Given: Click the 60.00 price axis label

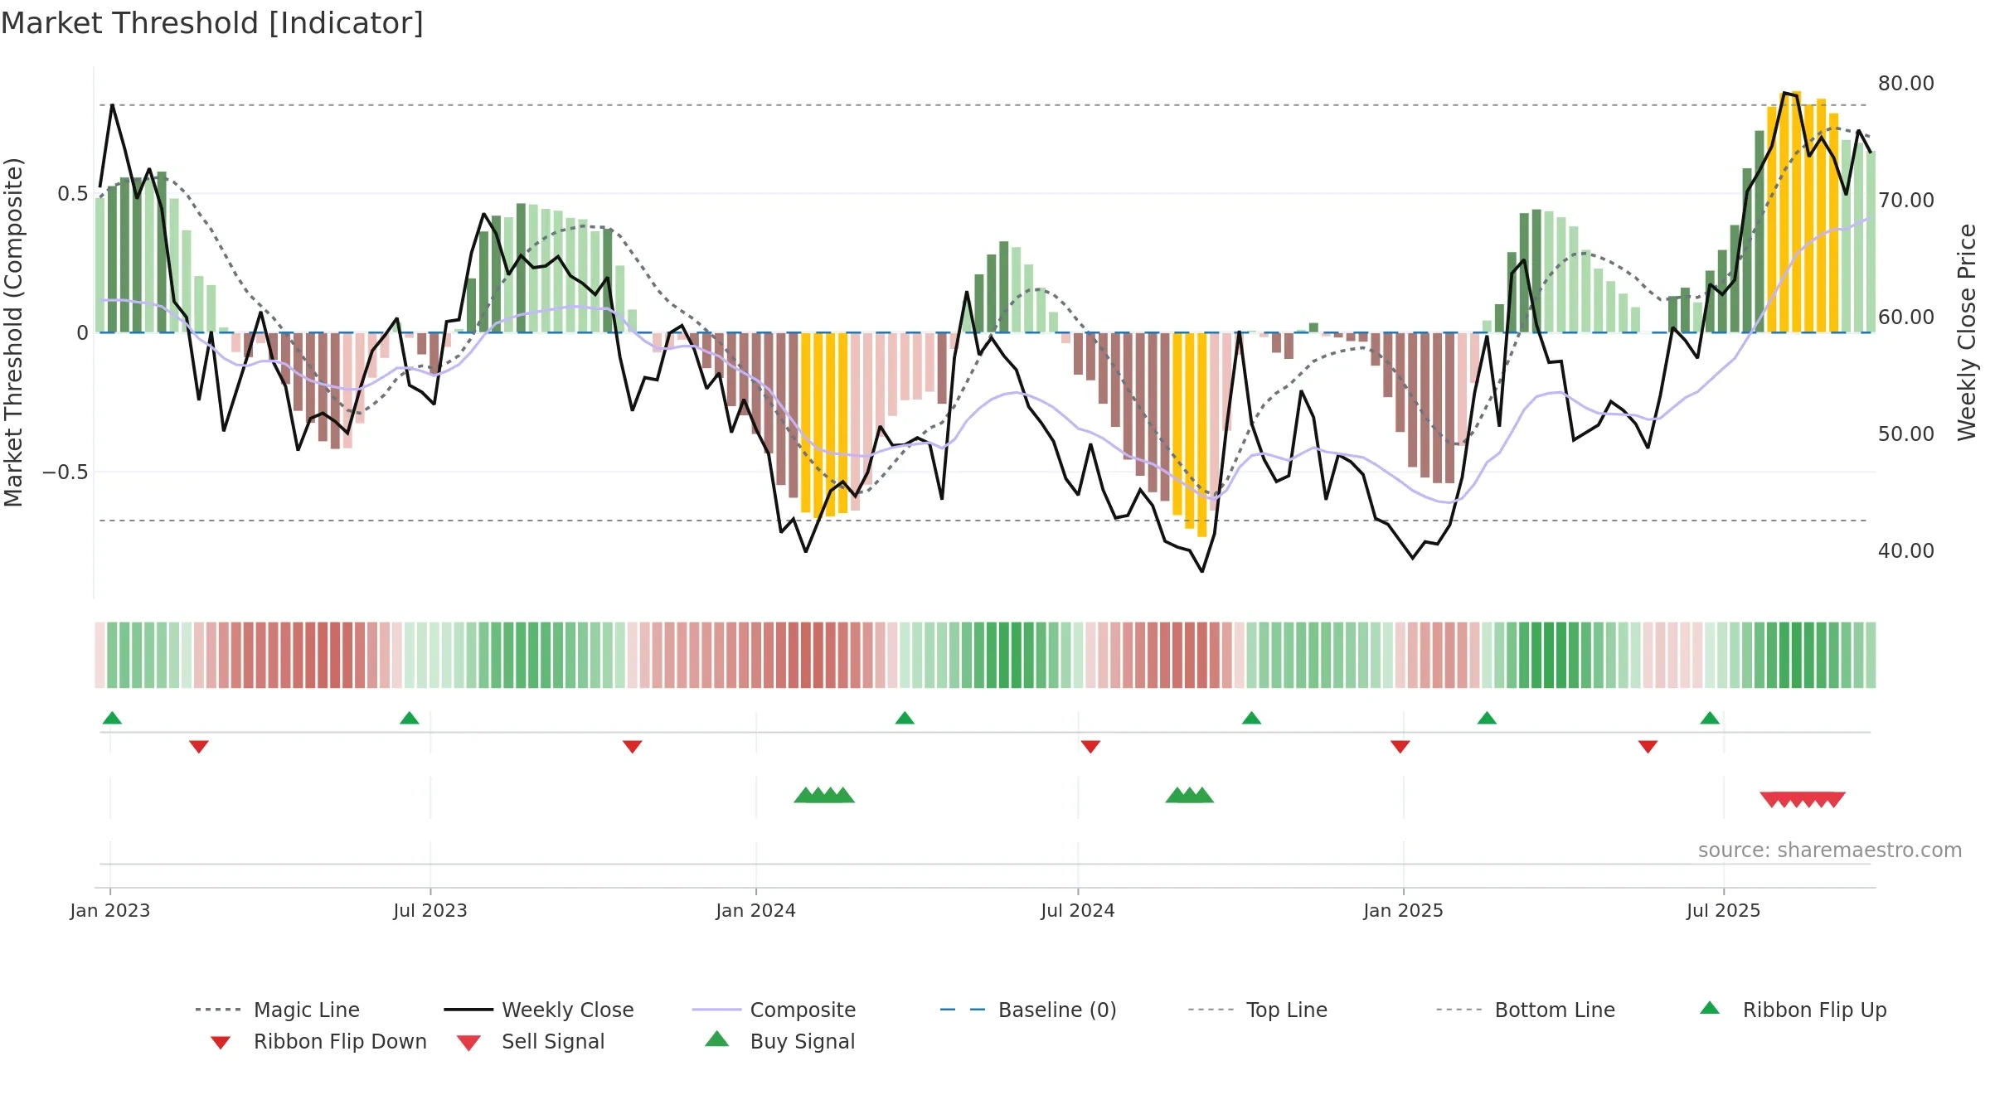Looking at the screenshot, I should coord(1906,317).
